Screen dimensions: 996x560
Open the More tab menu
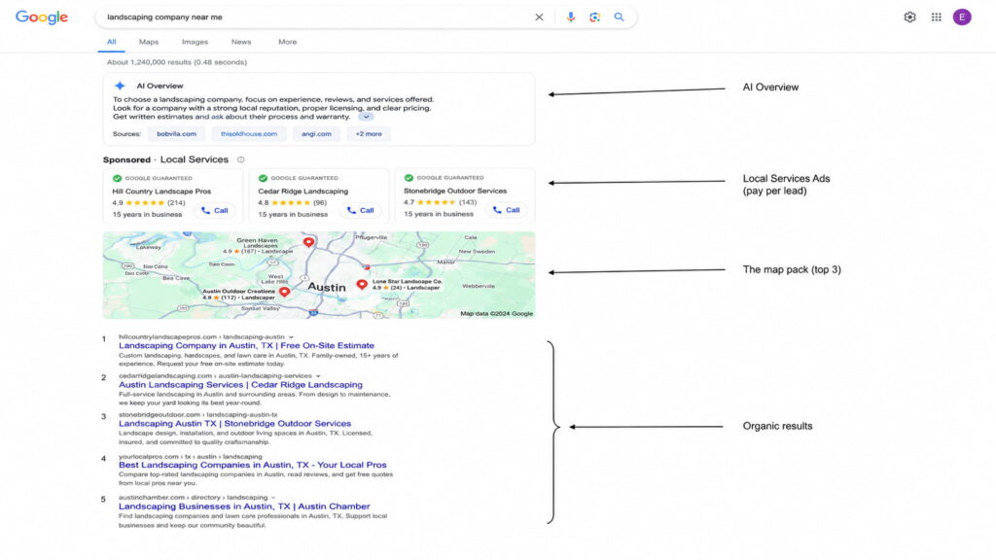(x=287, y=42)
